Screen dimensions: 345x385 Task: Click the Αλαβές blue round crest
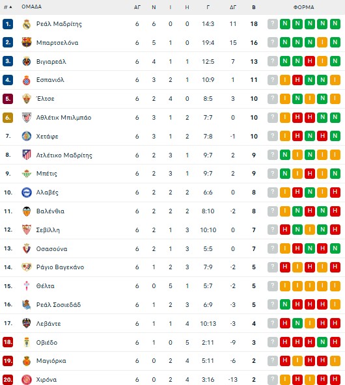point(27,192)
